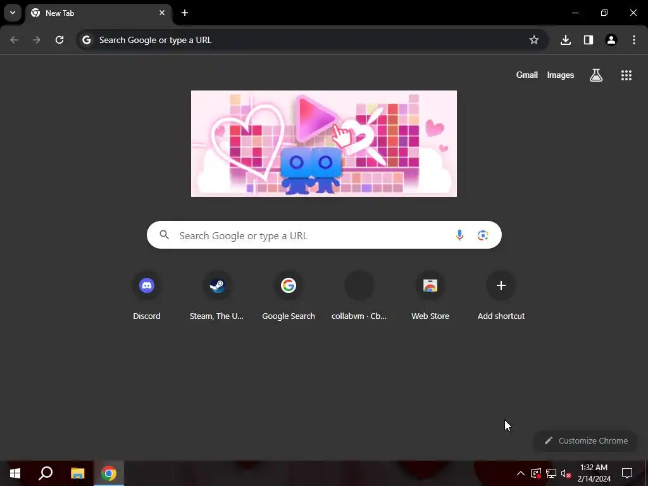The height and width of the screenshot is (486, 648).
Task: Open Search Labs flask icon
Action: pos(596,75)
